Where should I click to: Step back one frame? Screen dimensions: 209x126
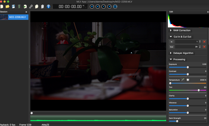(98, 7)
